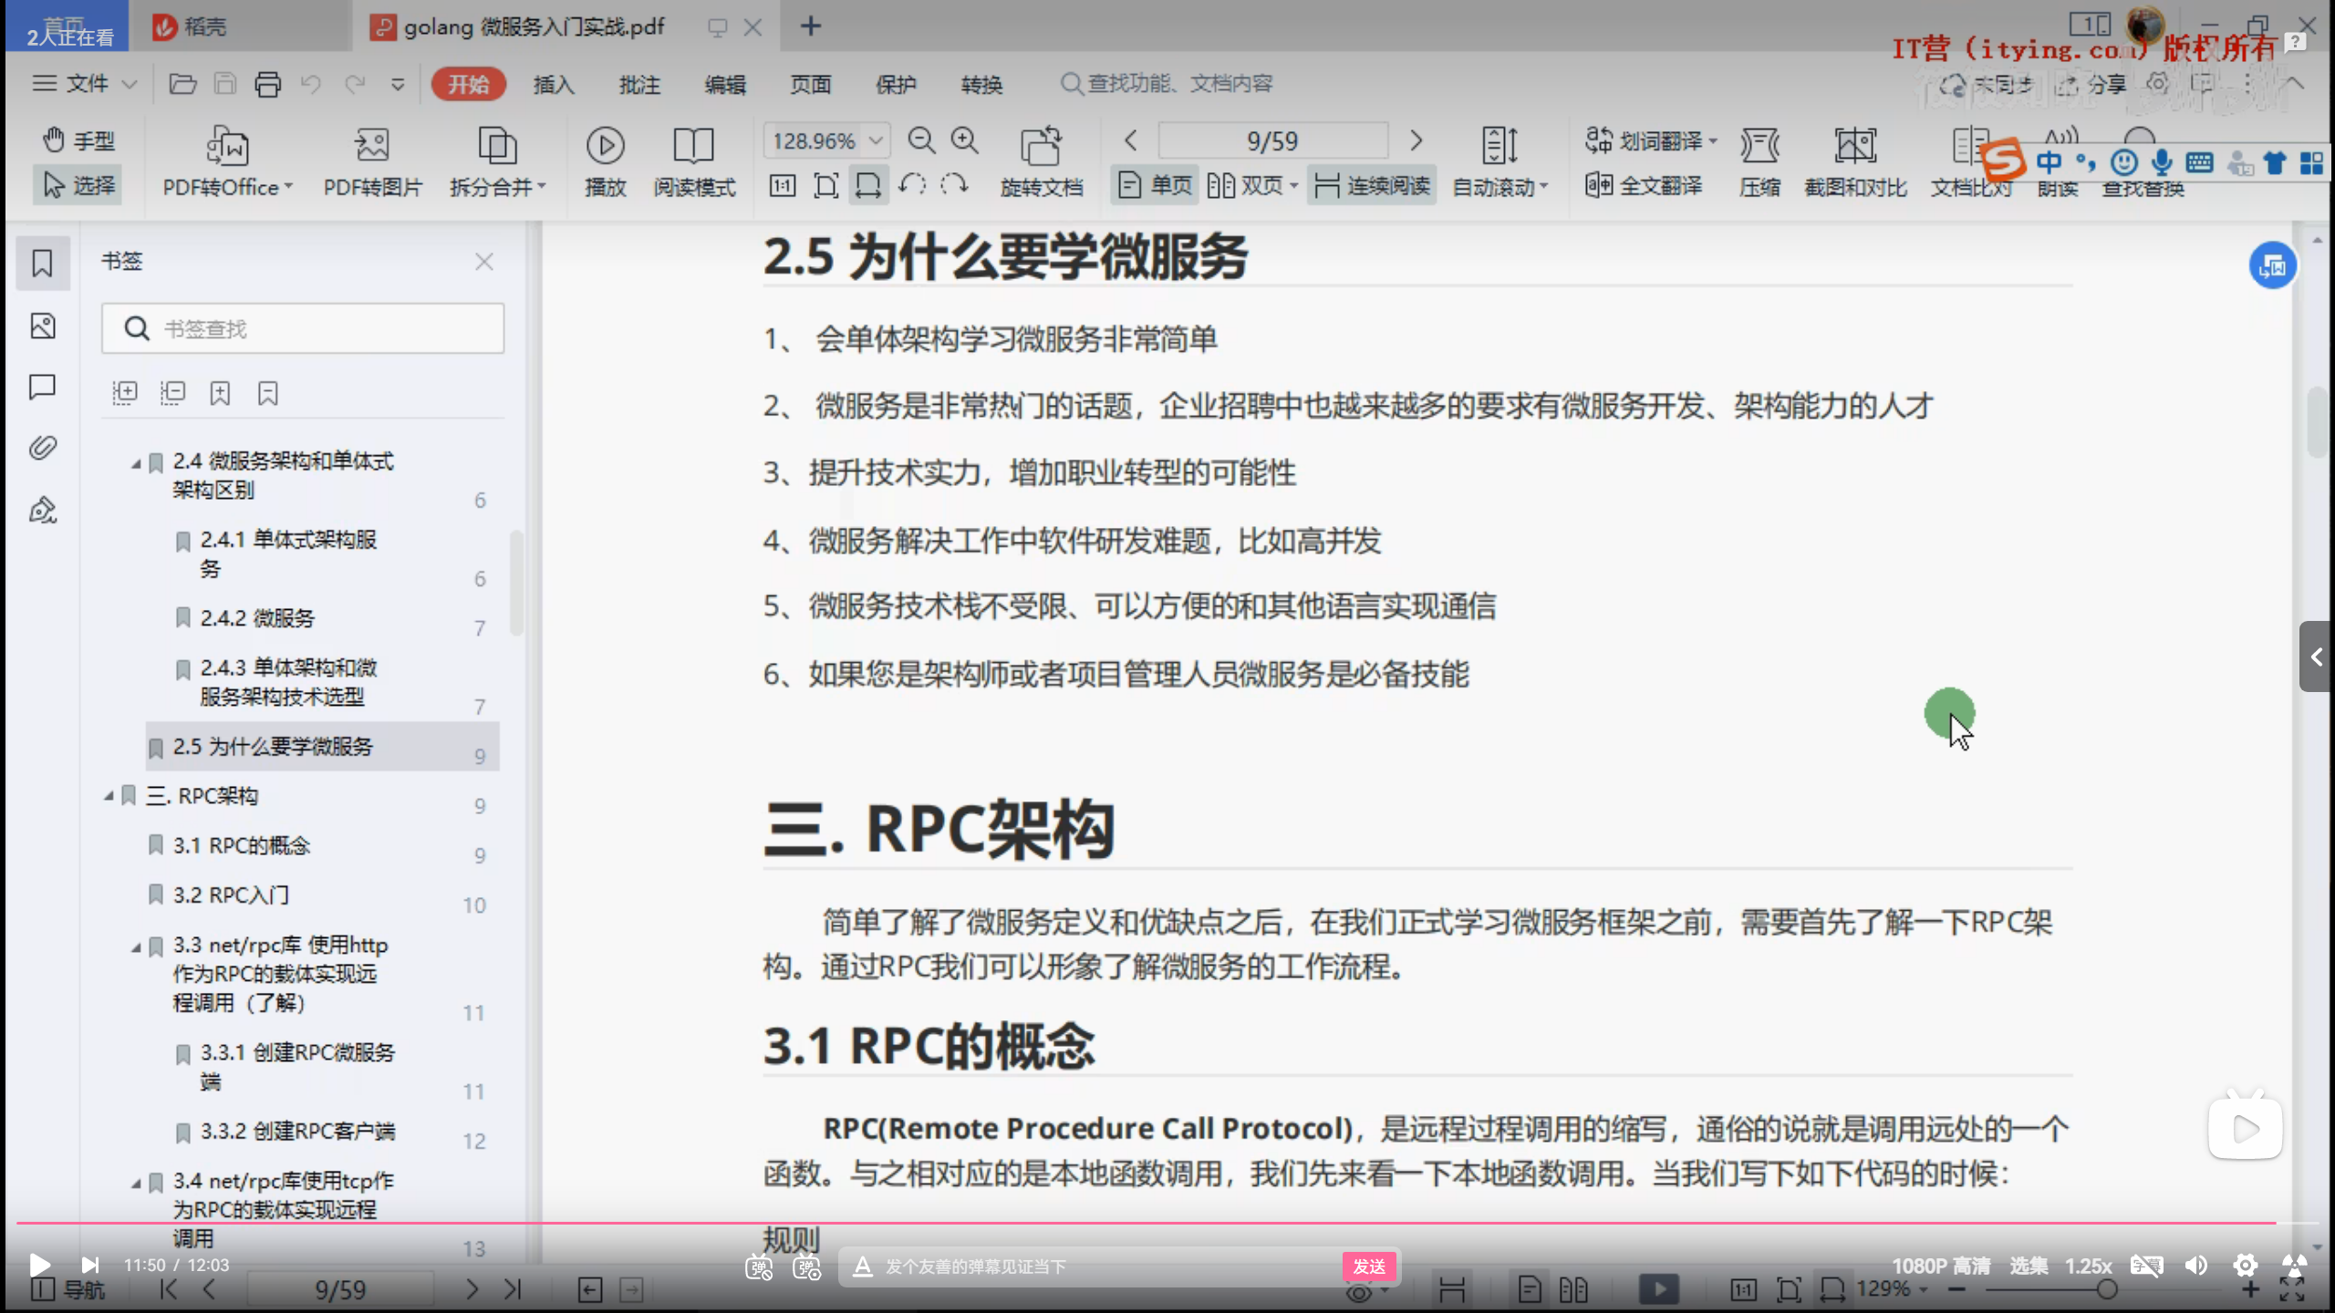Activate the Select tool (选择)

pyautogui.click(x=78, y=185)
